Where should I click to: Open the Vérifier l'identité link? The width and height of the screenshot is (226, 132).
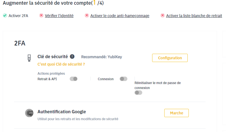[x=59, y=15]
